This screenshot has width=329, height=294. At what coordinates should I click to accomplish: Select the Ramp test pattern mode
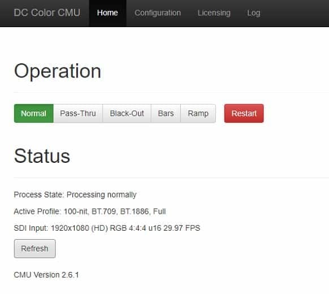pos(198,113)
